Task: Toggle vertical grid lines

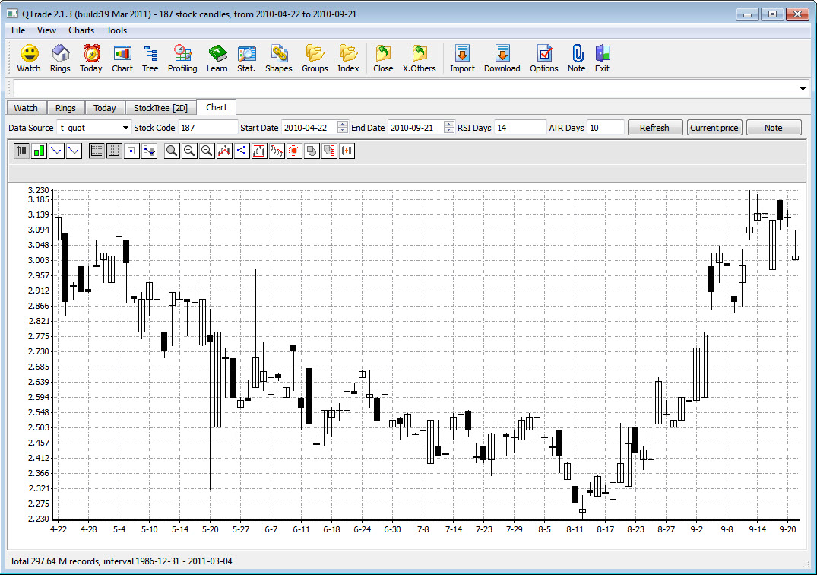Action: tap(114, 151)
